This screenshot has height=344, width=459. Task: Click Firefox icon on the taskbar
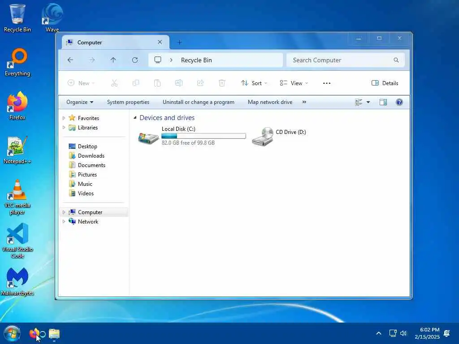click(x=34, y=333)
